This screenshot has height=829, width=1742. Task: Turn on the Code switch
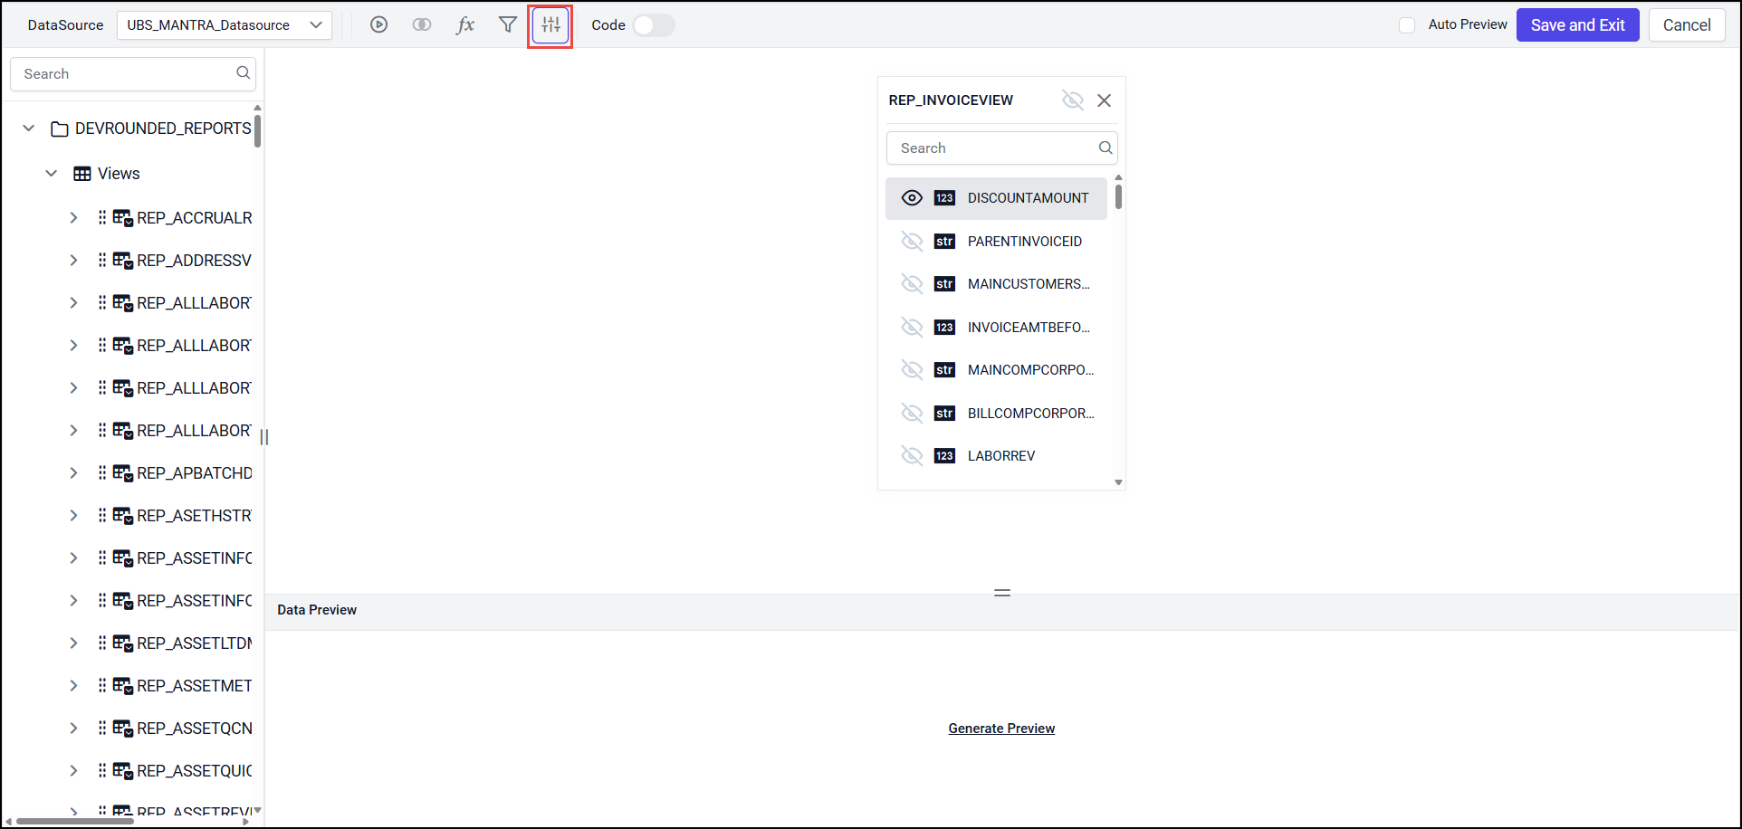[x=654, y=25]
